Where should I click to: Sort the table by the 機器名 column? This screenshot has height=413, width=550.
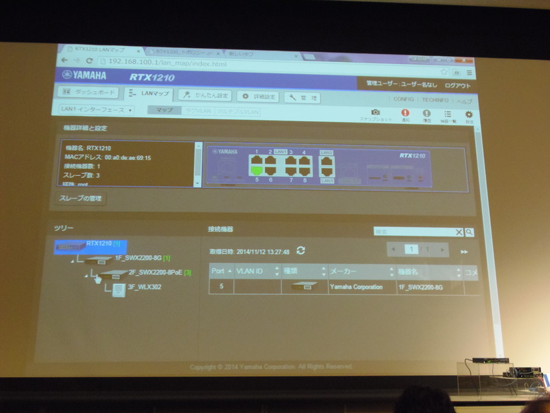point(429,272)
